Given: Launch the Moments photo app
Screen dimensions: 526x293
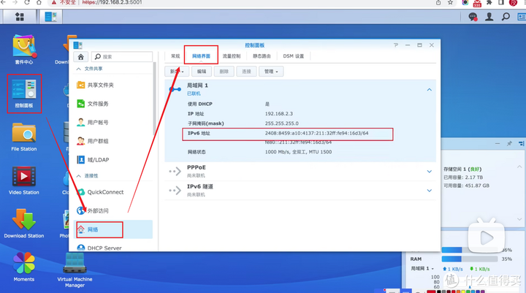Looking at the screenshot, I should (x=24, y=266).
